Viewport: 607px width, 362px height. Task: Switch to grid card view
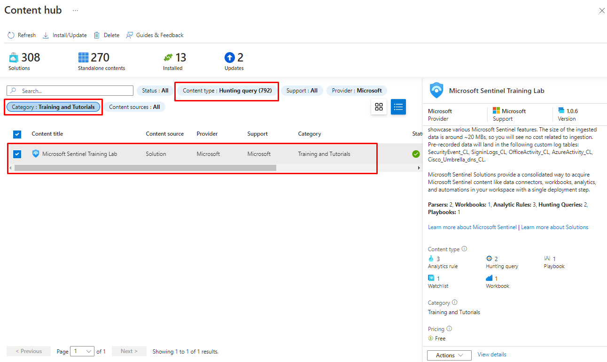click(379, 107)
